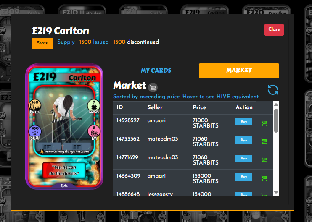Add listing 14771629 to cart

point(264,159)
